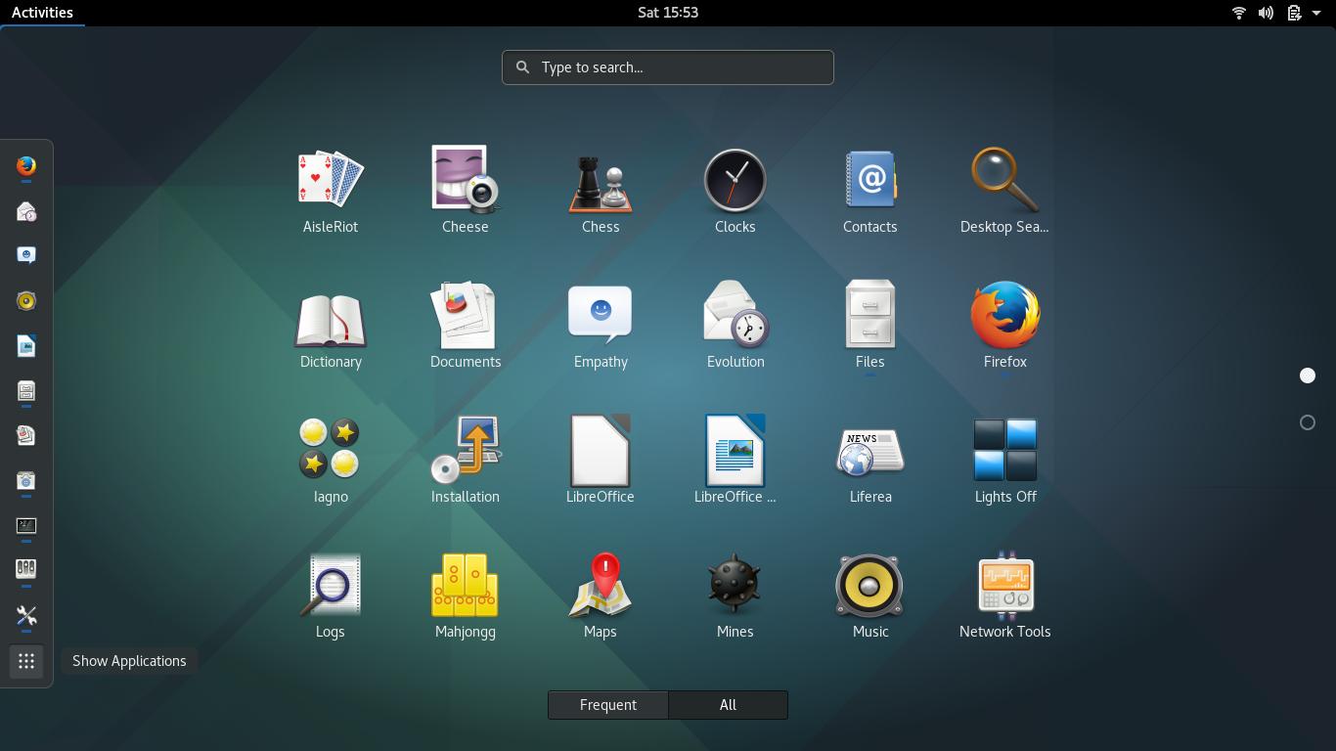Start the Mahjongg game
Image resolution: width=1336 pixels, height=751 pixels.
point(466,594)
